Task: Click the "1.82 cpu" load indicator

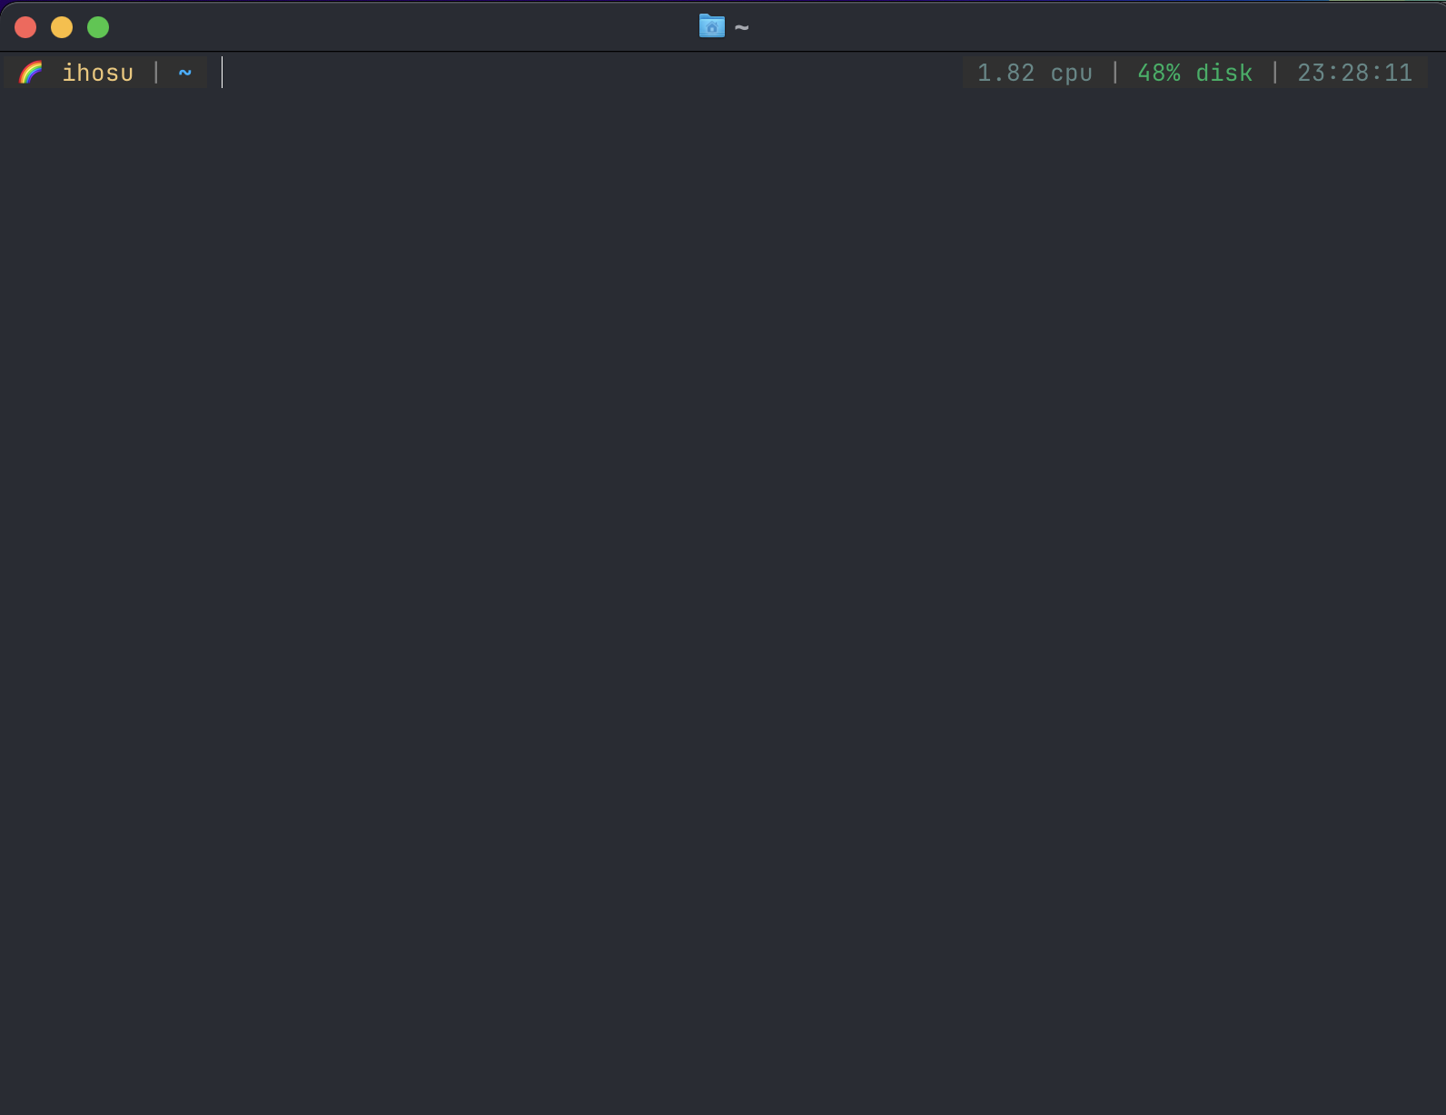Action: [x=1035, y=73]
